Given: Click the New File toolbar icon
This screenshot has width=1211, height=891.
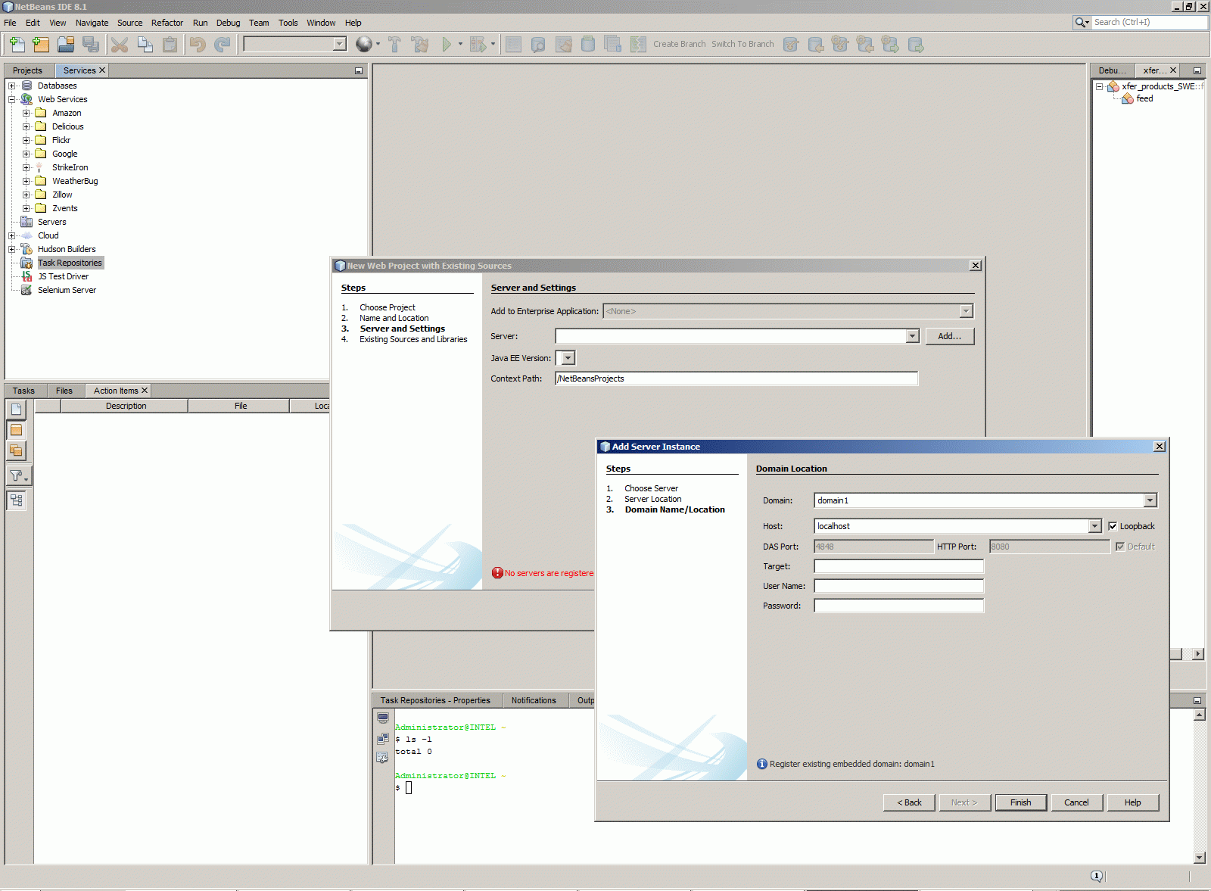Looking at the screenshot, I should [x=17, y=45].
